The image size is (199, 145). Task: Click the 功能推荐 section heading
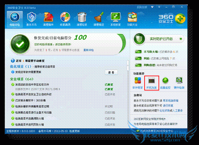(x=139, y=73)
